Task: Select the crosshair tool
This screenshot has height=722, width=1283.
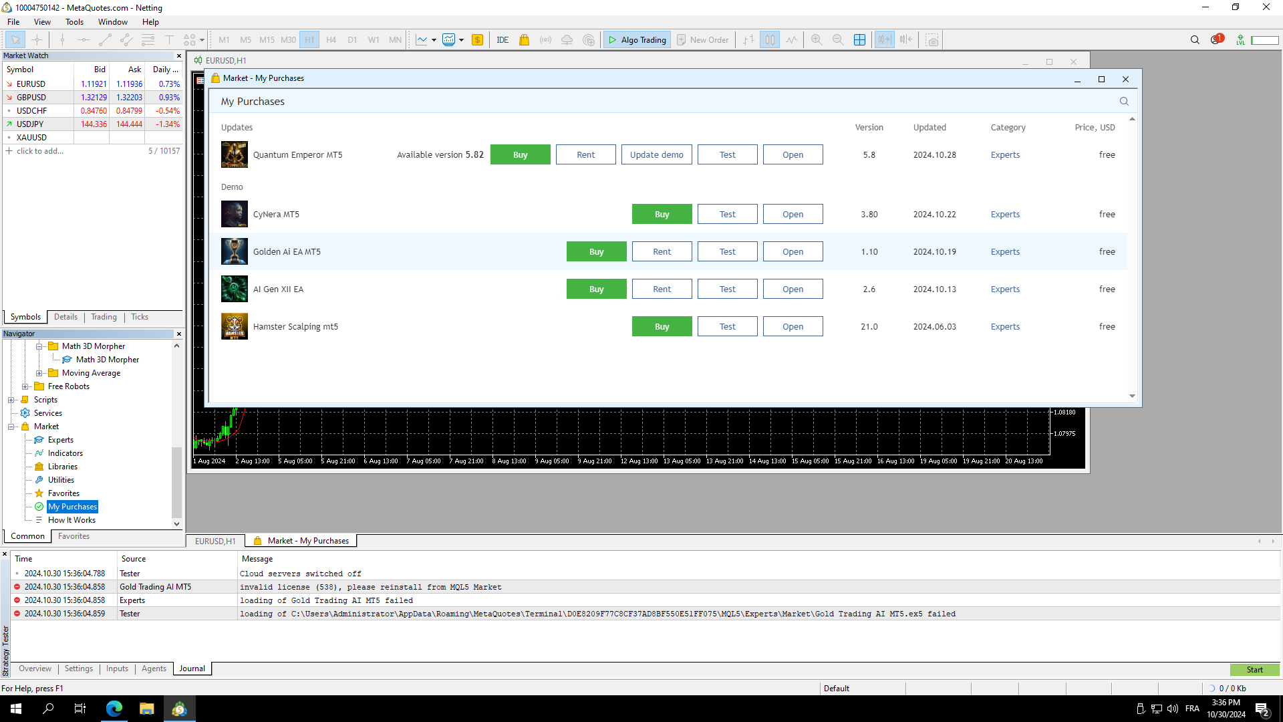Action: coord(37,40)
